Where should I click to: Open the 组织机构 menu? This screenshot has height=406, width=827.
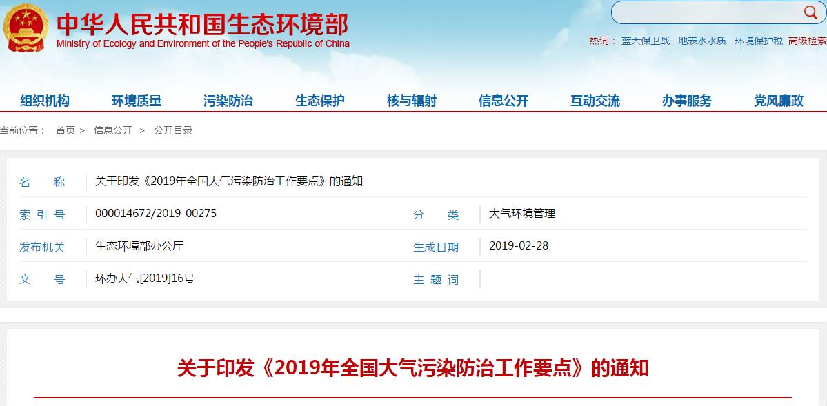(x=45, y=101)
